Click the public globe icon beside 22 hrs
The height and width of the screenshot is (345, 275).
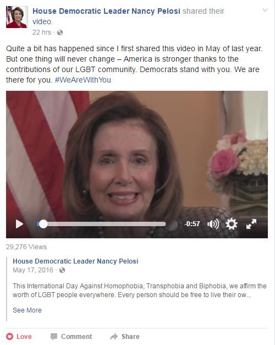pos(60,32)
